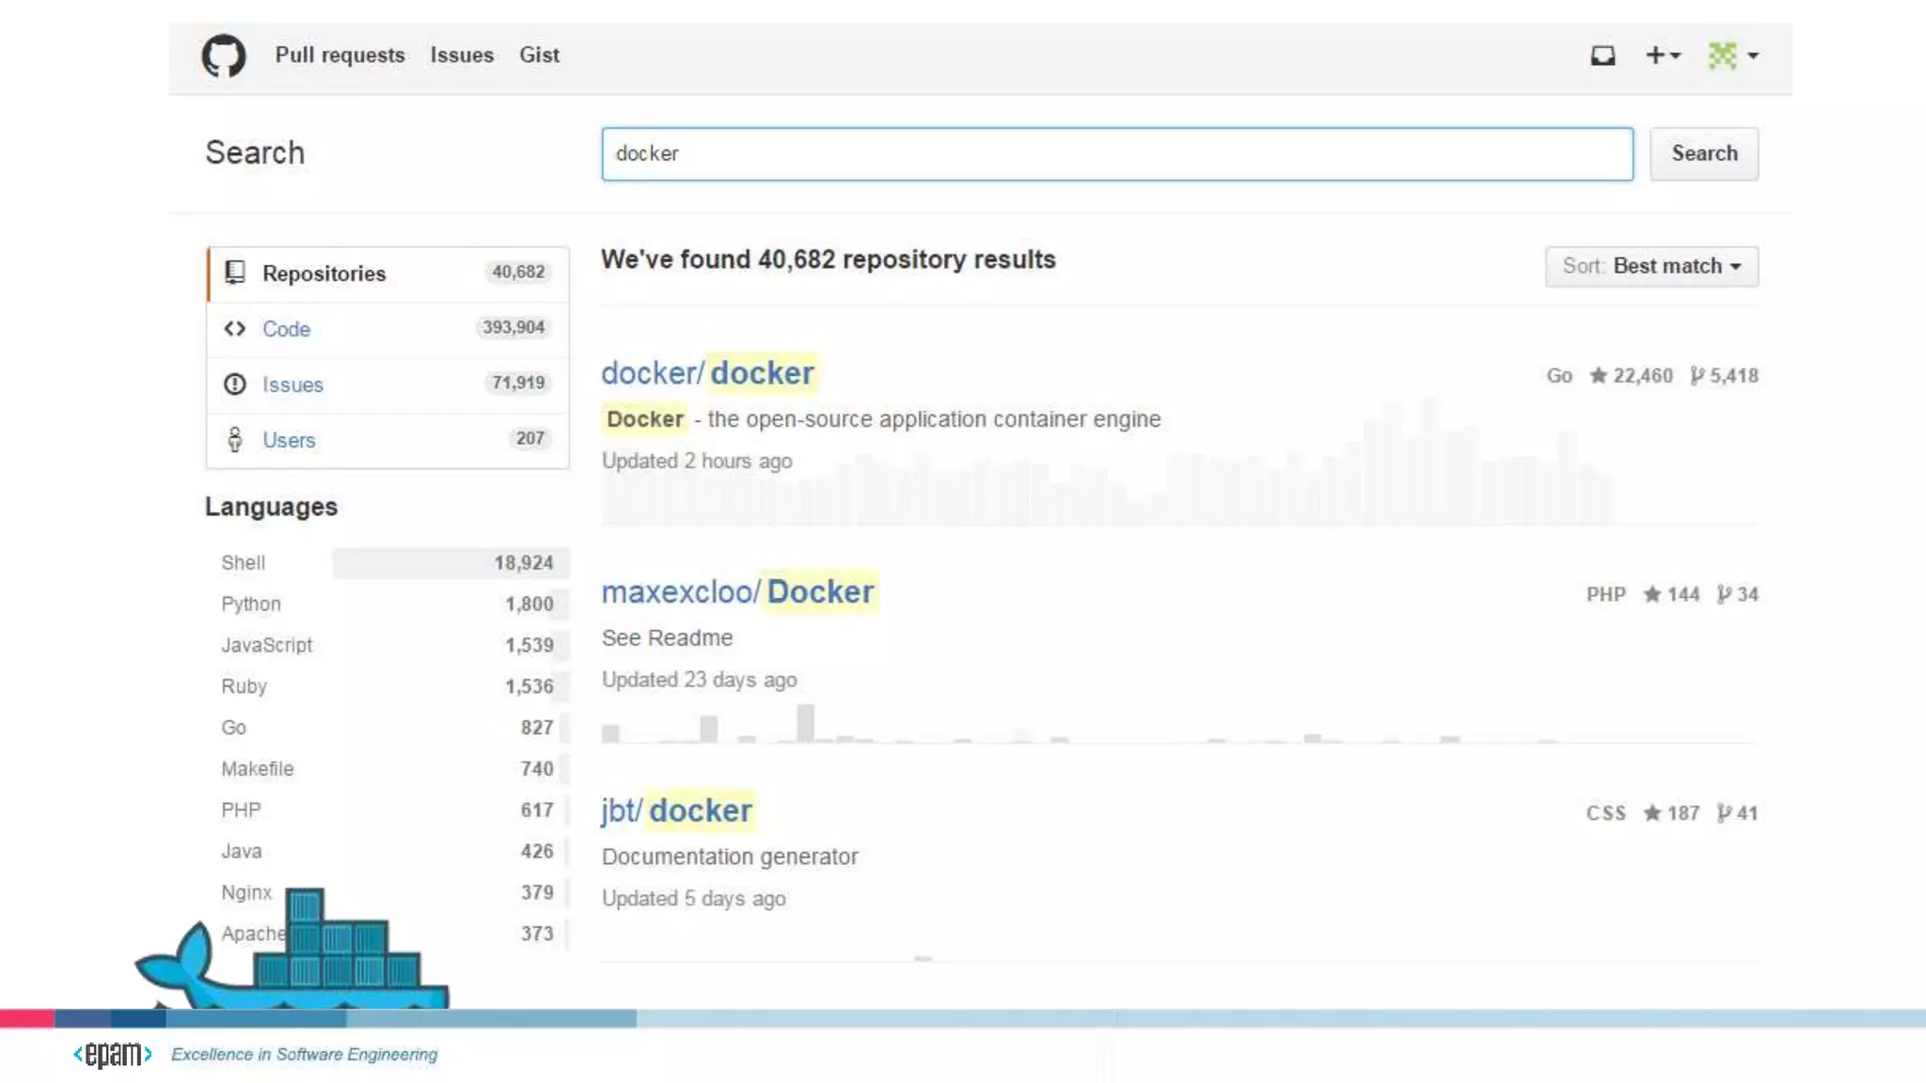The image size is (1926, 1083).
Task: Click the fork icon on docker/docker
Action: 1697,376
